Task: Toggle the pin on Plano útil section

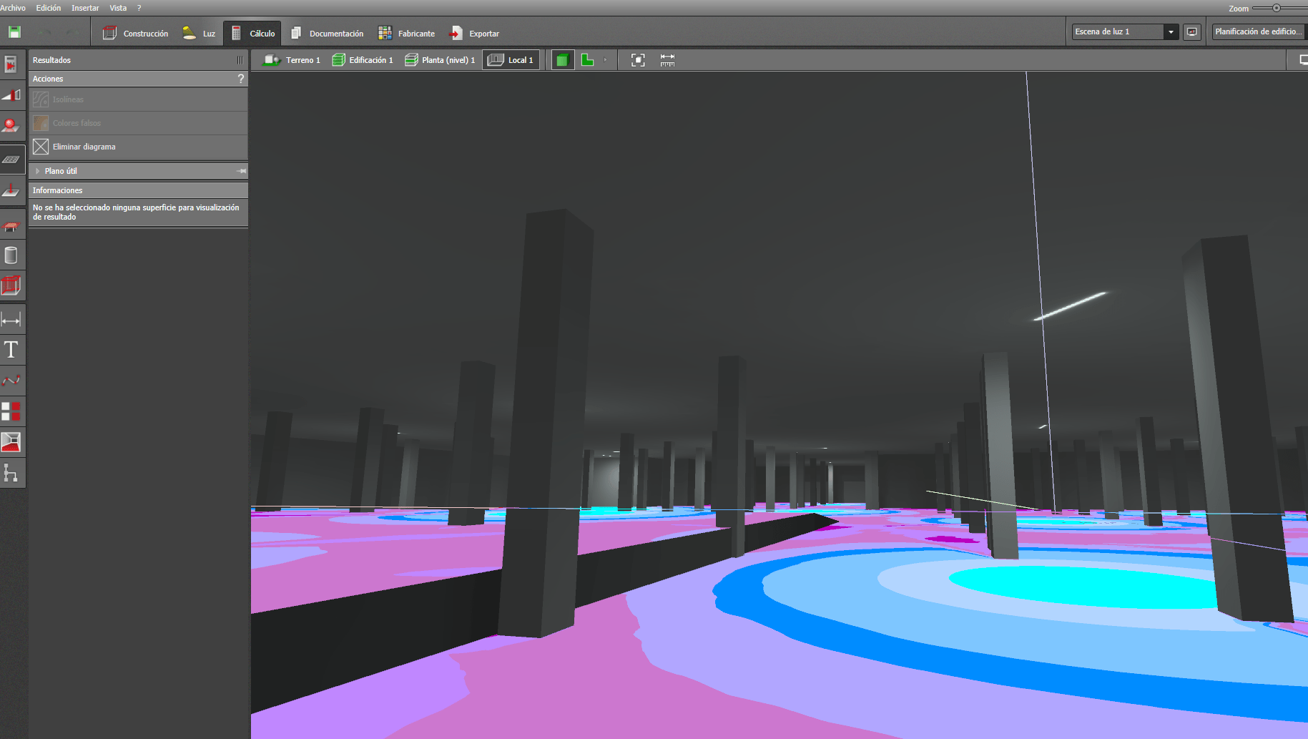Action: pyautogui.click(x=242, y=171)
